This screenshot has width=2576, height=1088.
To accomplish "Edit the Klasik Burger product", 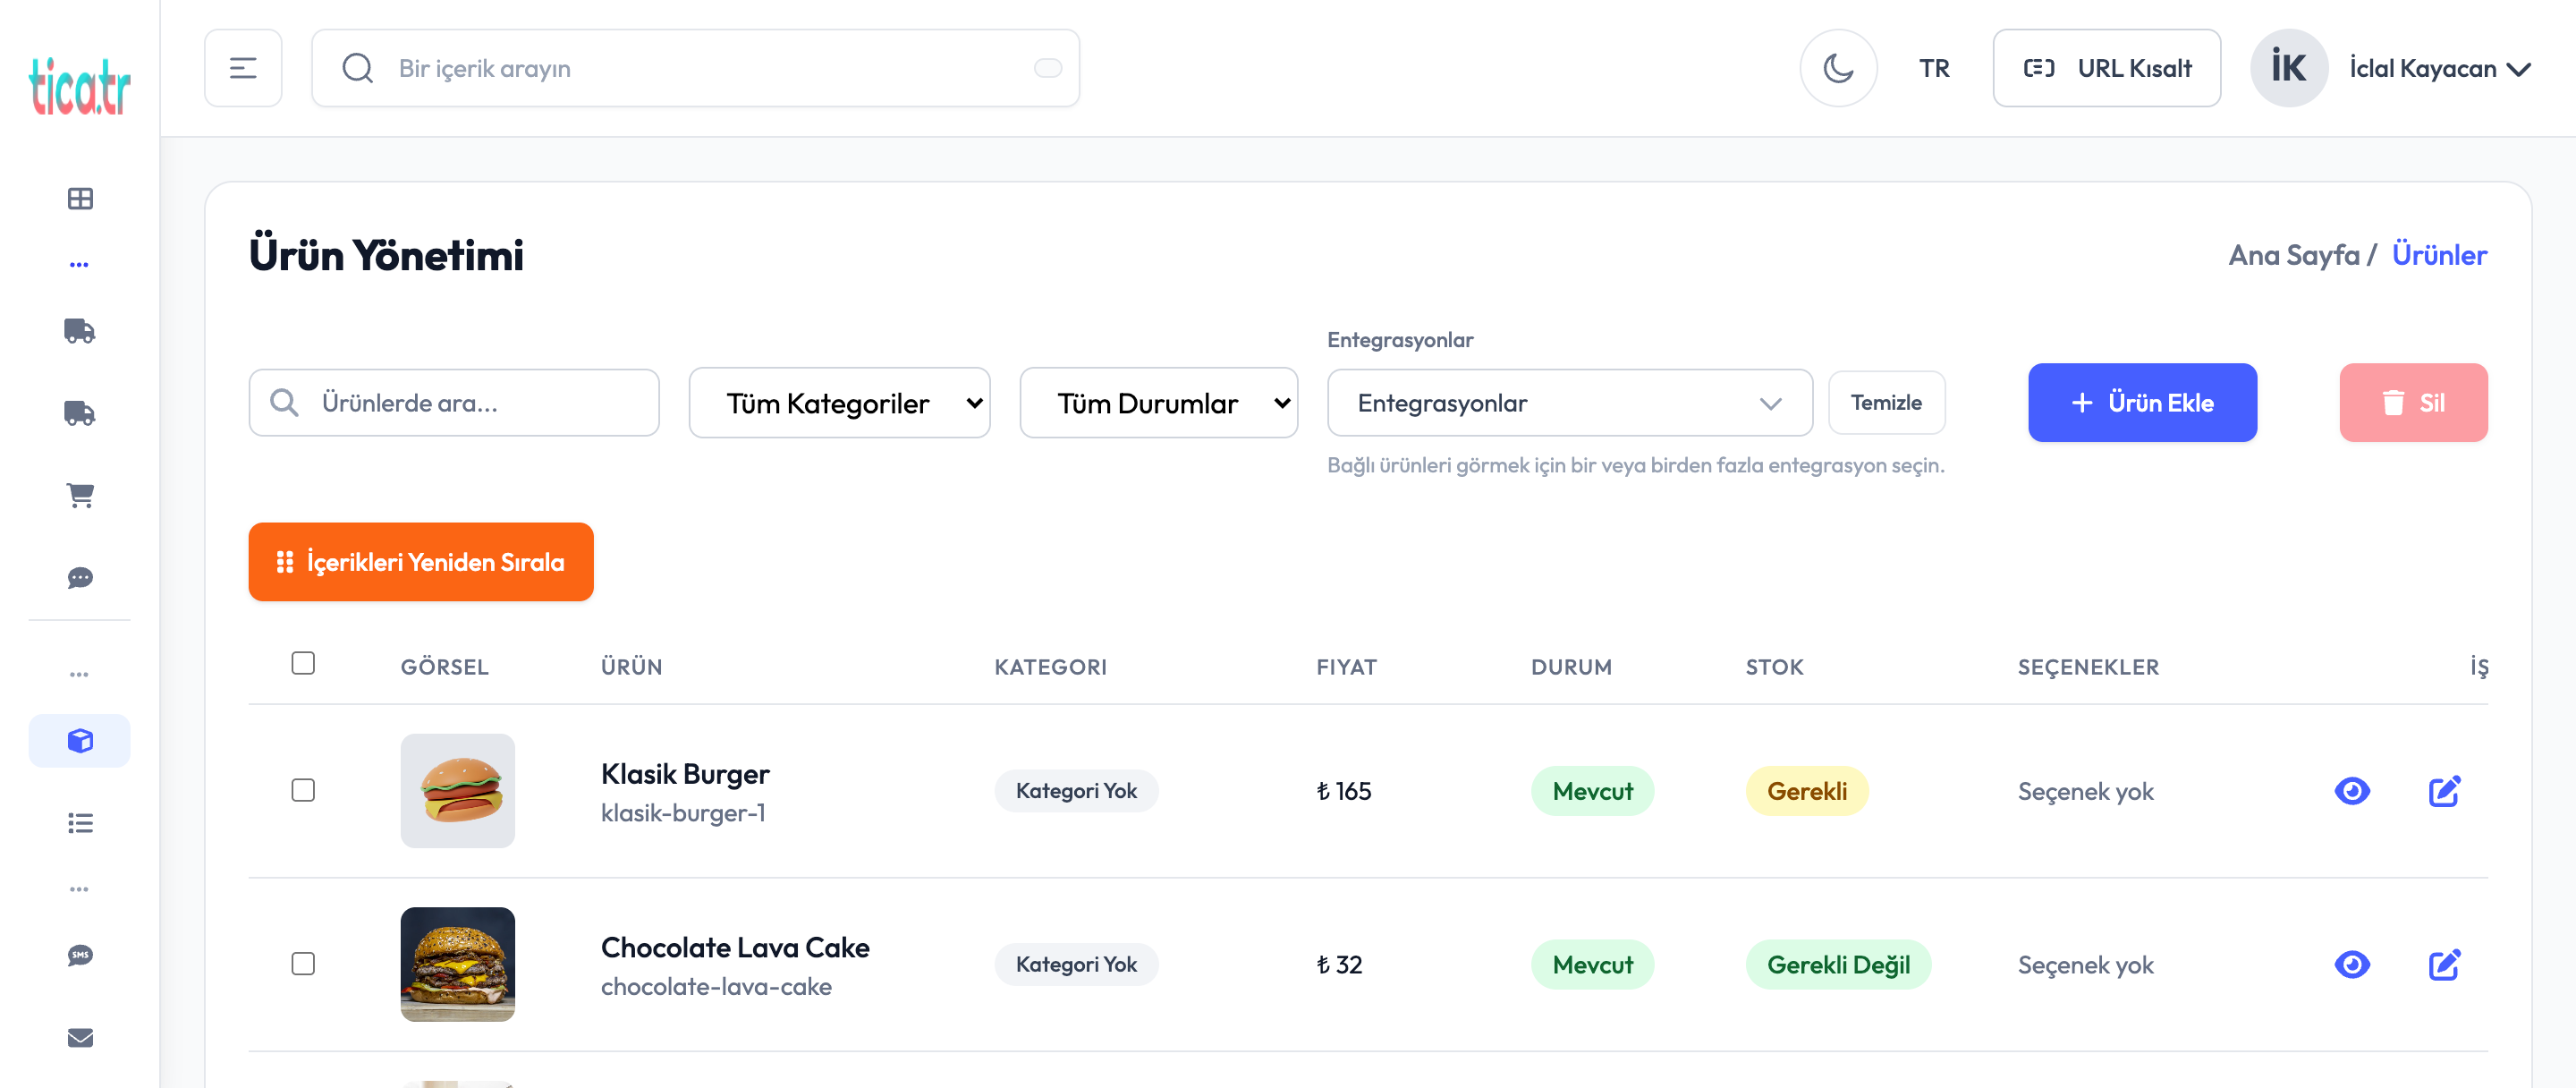I will (x=2443, y=791).
